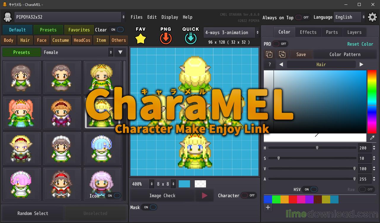Viewport: 380px width, 223px height.
Task: Select the blue background color swatch
Action: click(x=184, y=184)
